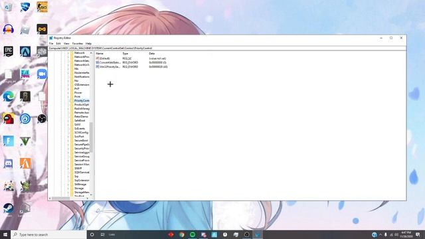Click the Windows Start button
Screen dimensions: 425x239
5,234
